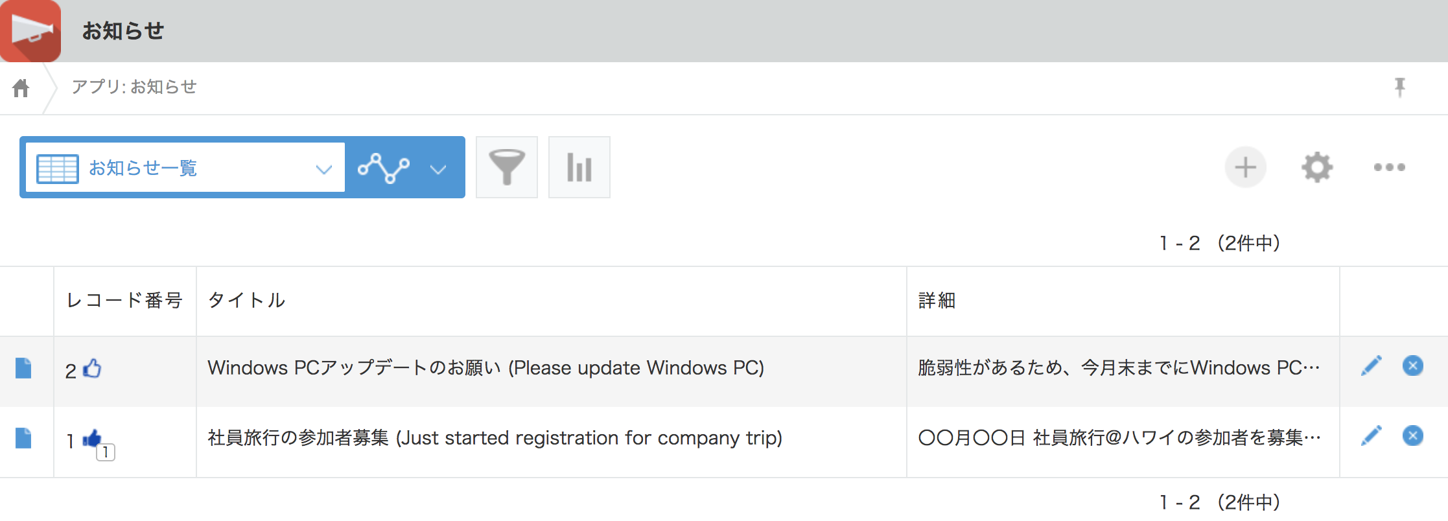1448x521 pixels.
Task: Open the three-dot options menu
Action: 1389,167
